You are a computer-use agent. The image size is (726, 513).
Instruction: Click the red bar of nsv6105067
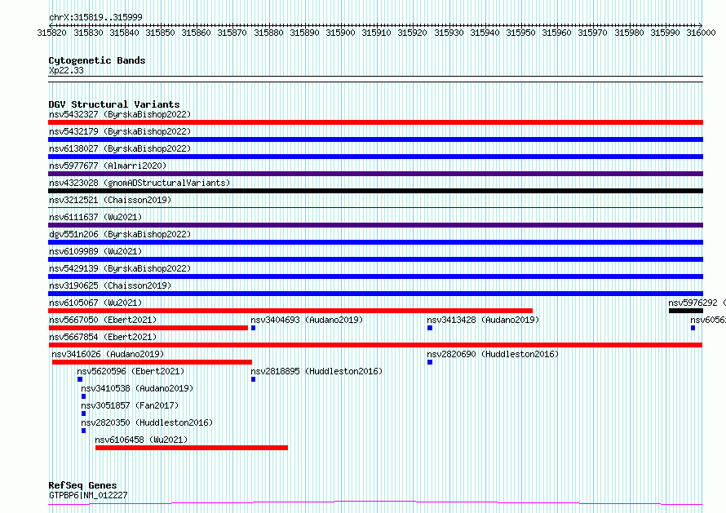click(x=290, y=311)
